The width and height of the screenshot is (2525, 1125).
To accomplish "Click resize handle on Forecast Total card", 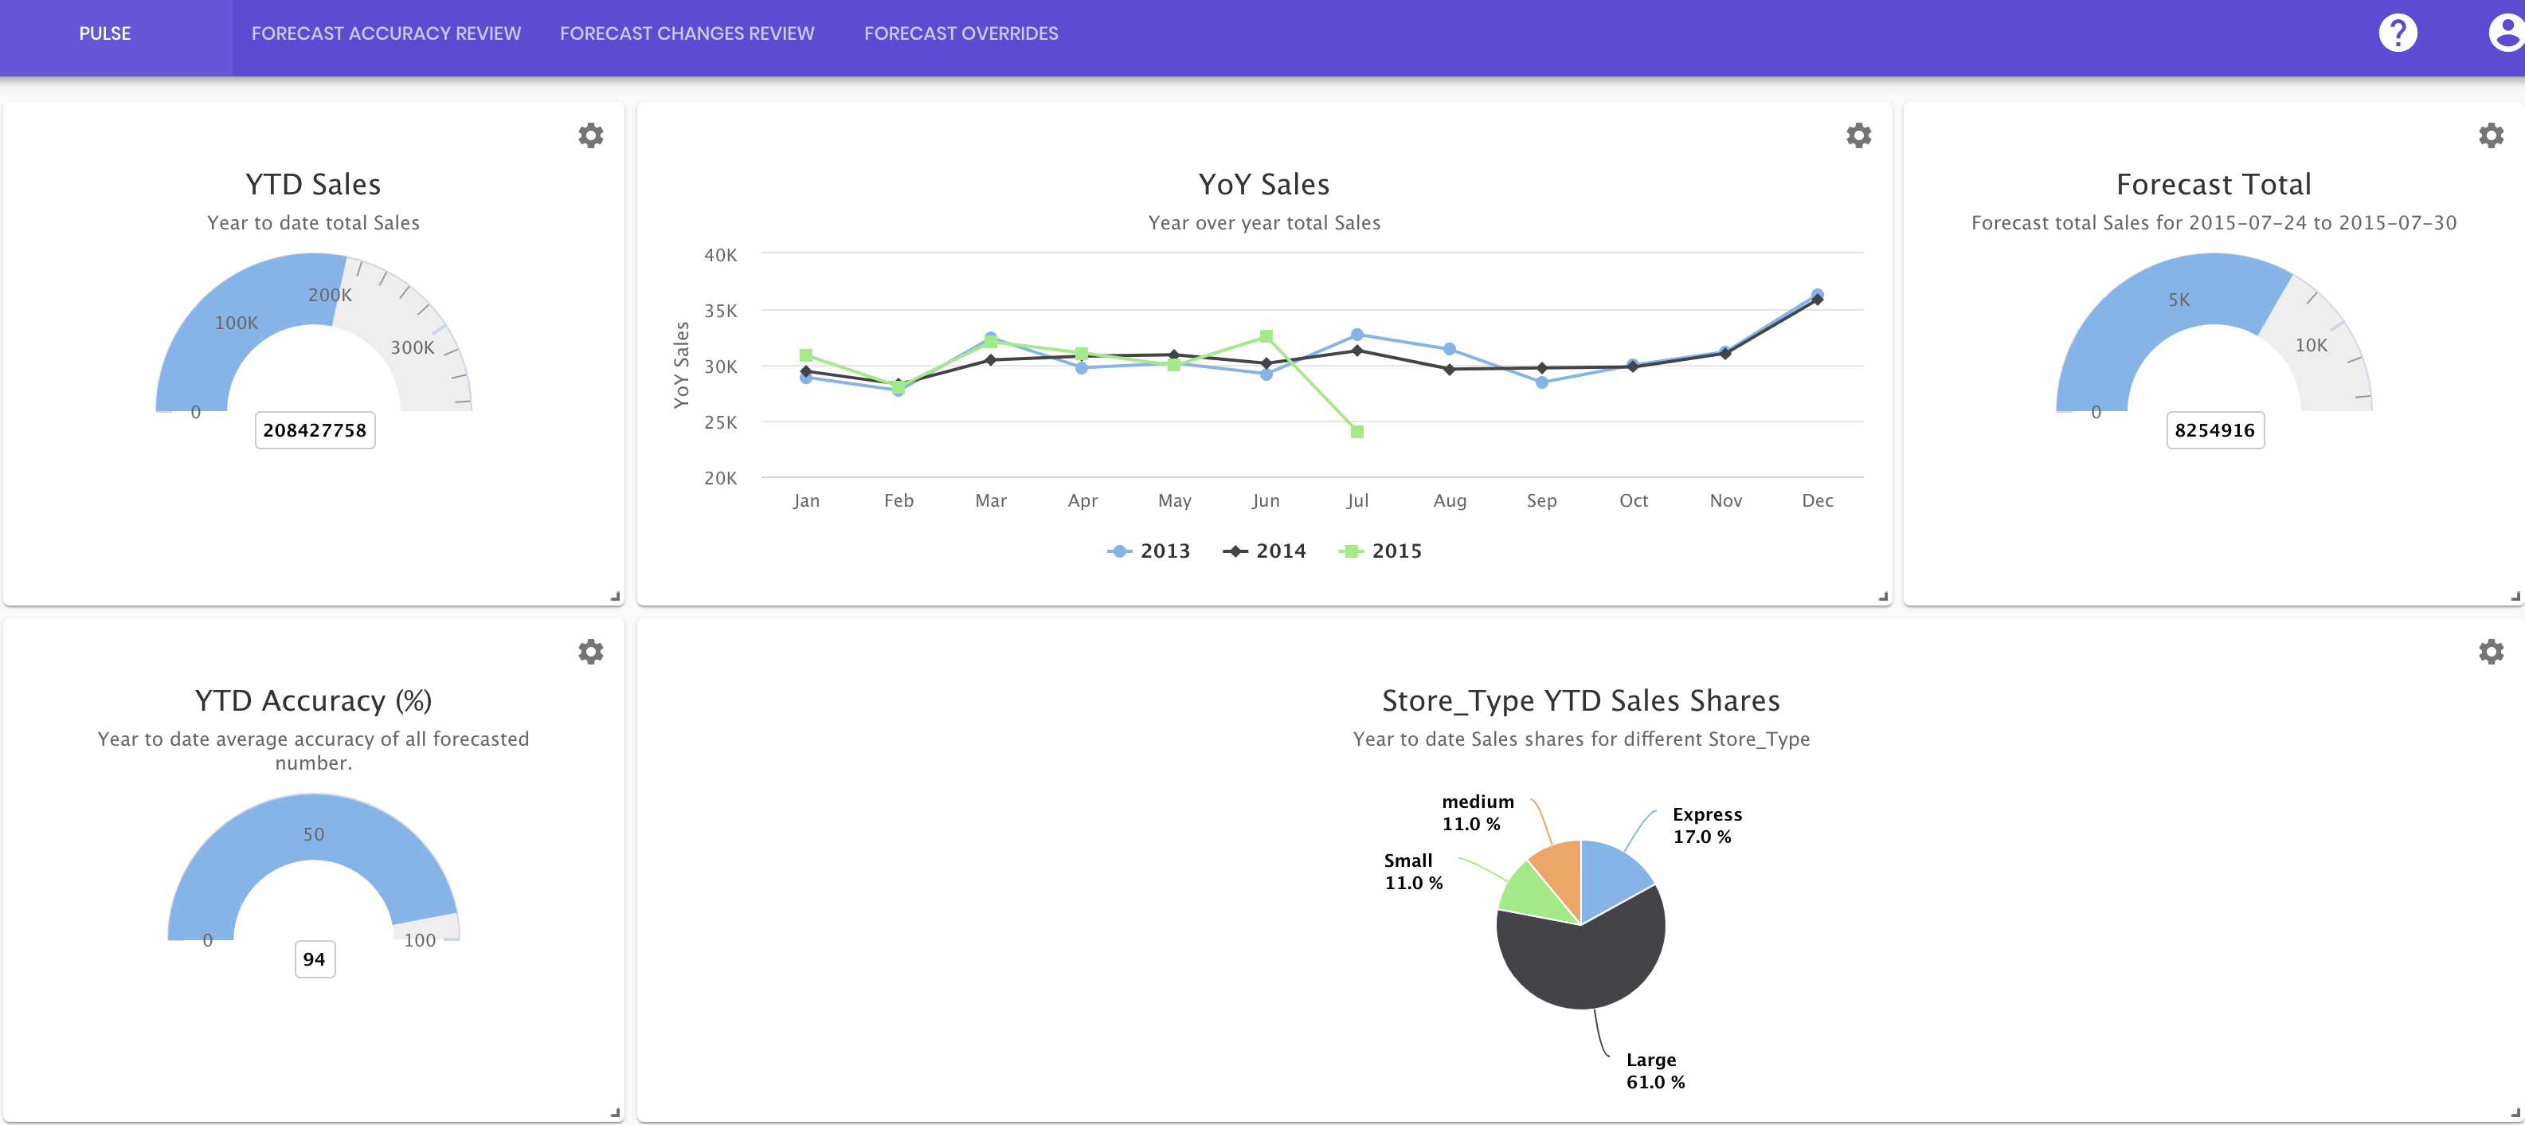I will [x=2515, y=596].
